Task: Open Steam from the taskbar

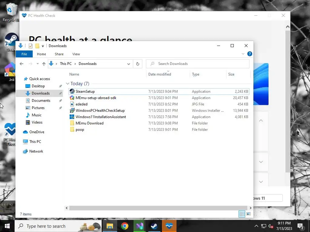Action: (x=154, y=226)
